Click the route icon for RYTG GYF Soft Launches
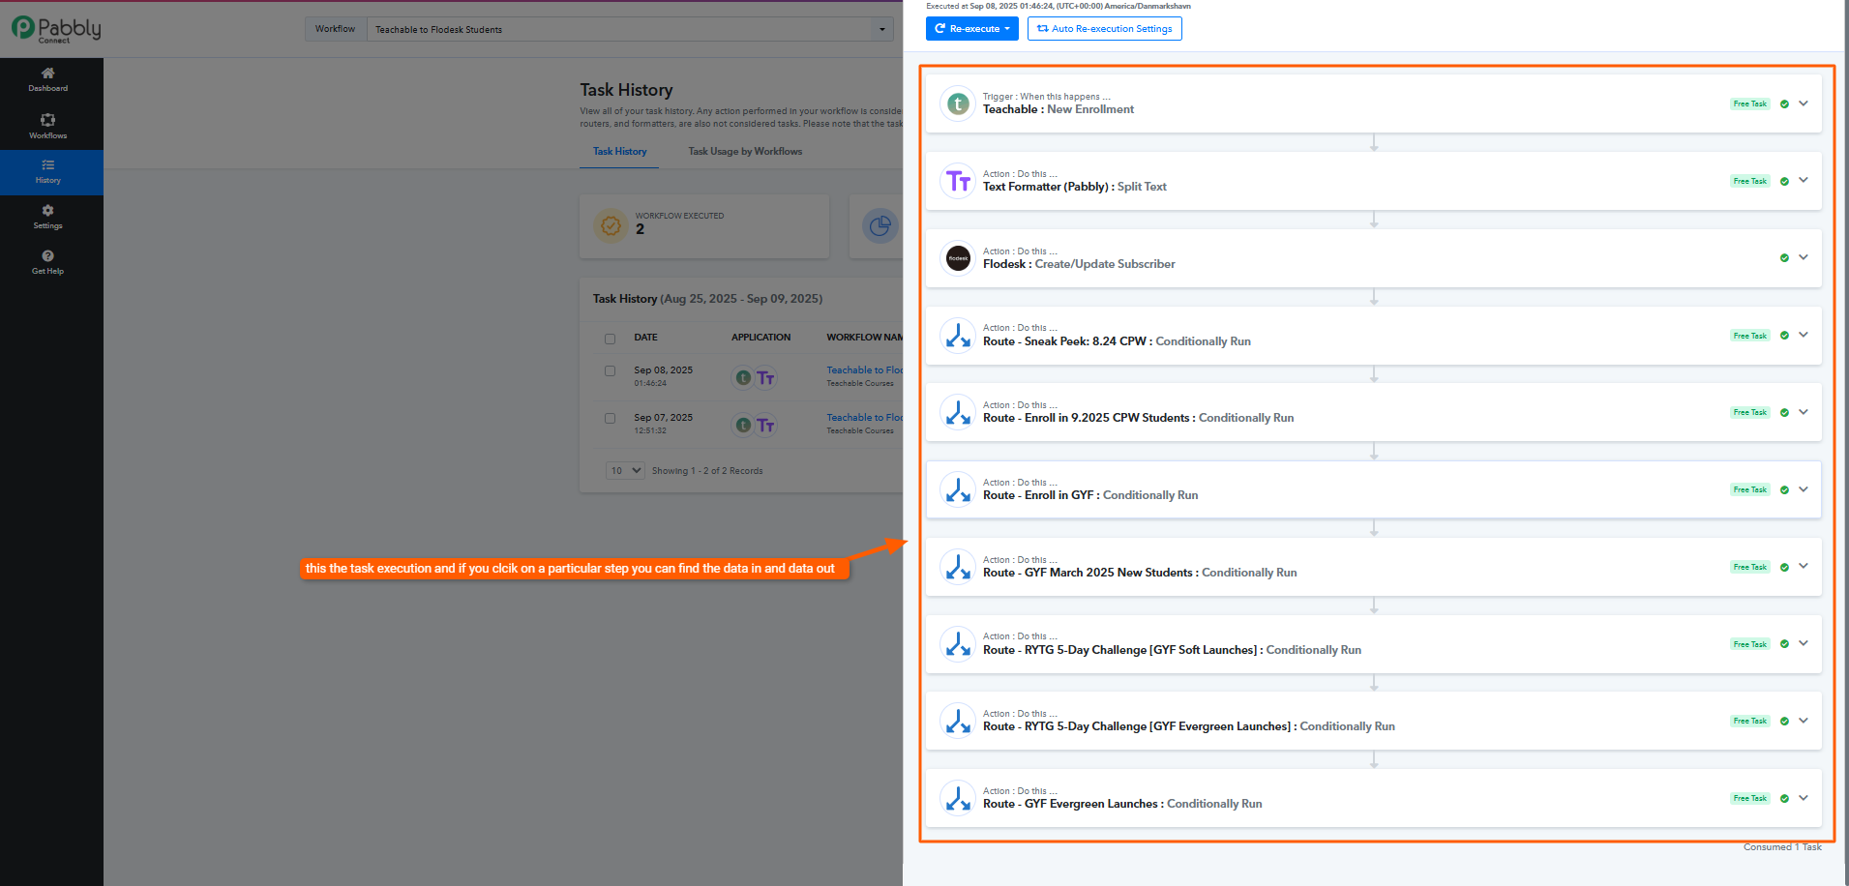The image size is (1849, 886). click(958, 644)
